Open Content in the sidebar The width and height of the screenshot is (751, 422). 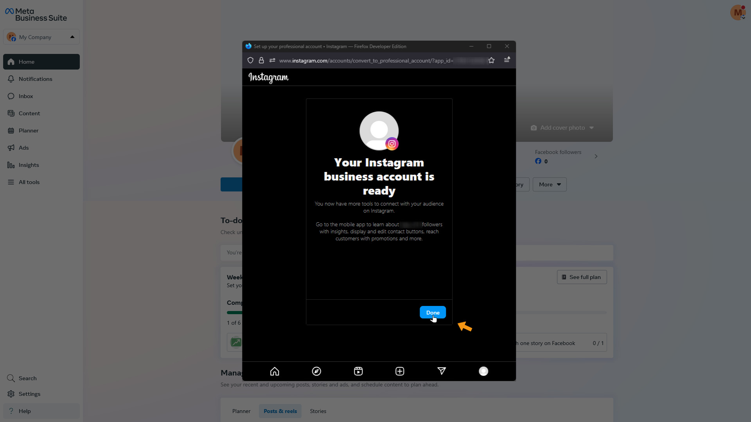[41, 113]
